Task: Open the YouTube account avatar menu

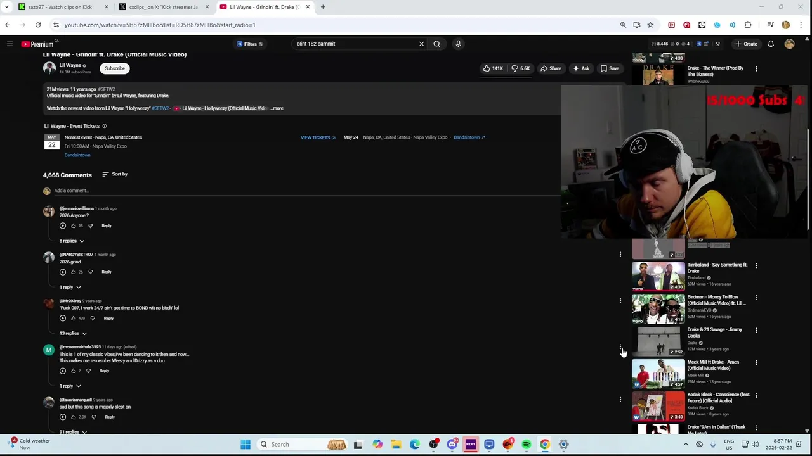Action: [789, 44]
